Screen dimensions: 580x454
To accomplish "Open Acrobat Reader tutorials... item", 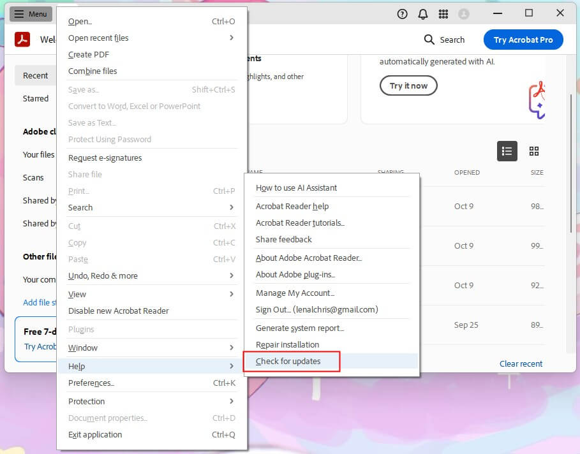I will (x=332, y=223).
